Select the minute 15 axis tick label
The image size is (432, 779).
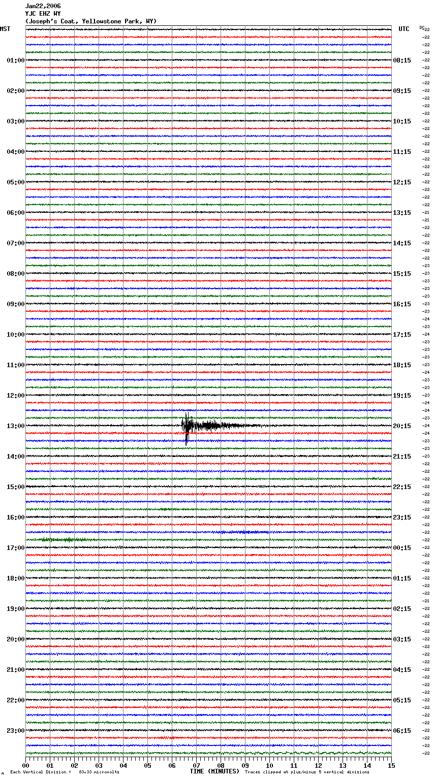(x=391, y=766)
